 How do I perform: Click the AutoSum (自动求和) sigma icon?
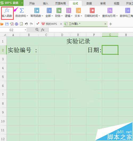(x=22, y=10)
